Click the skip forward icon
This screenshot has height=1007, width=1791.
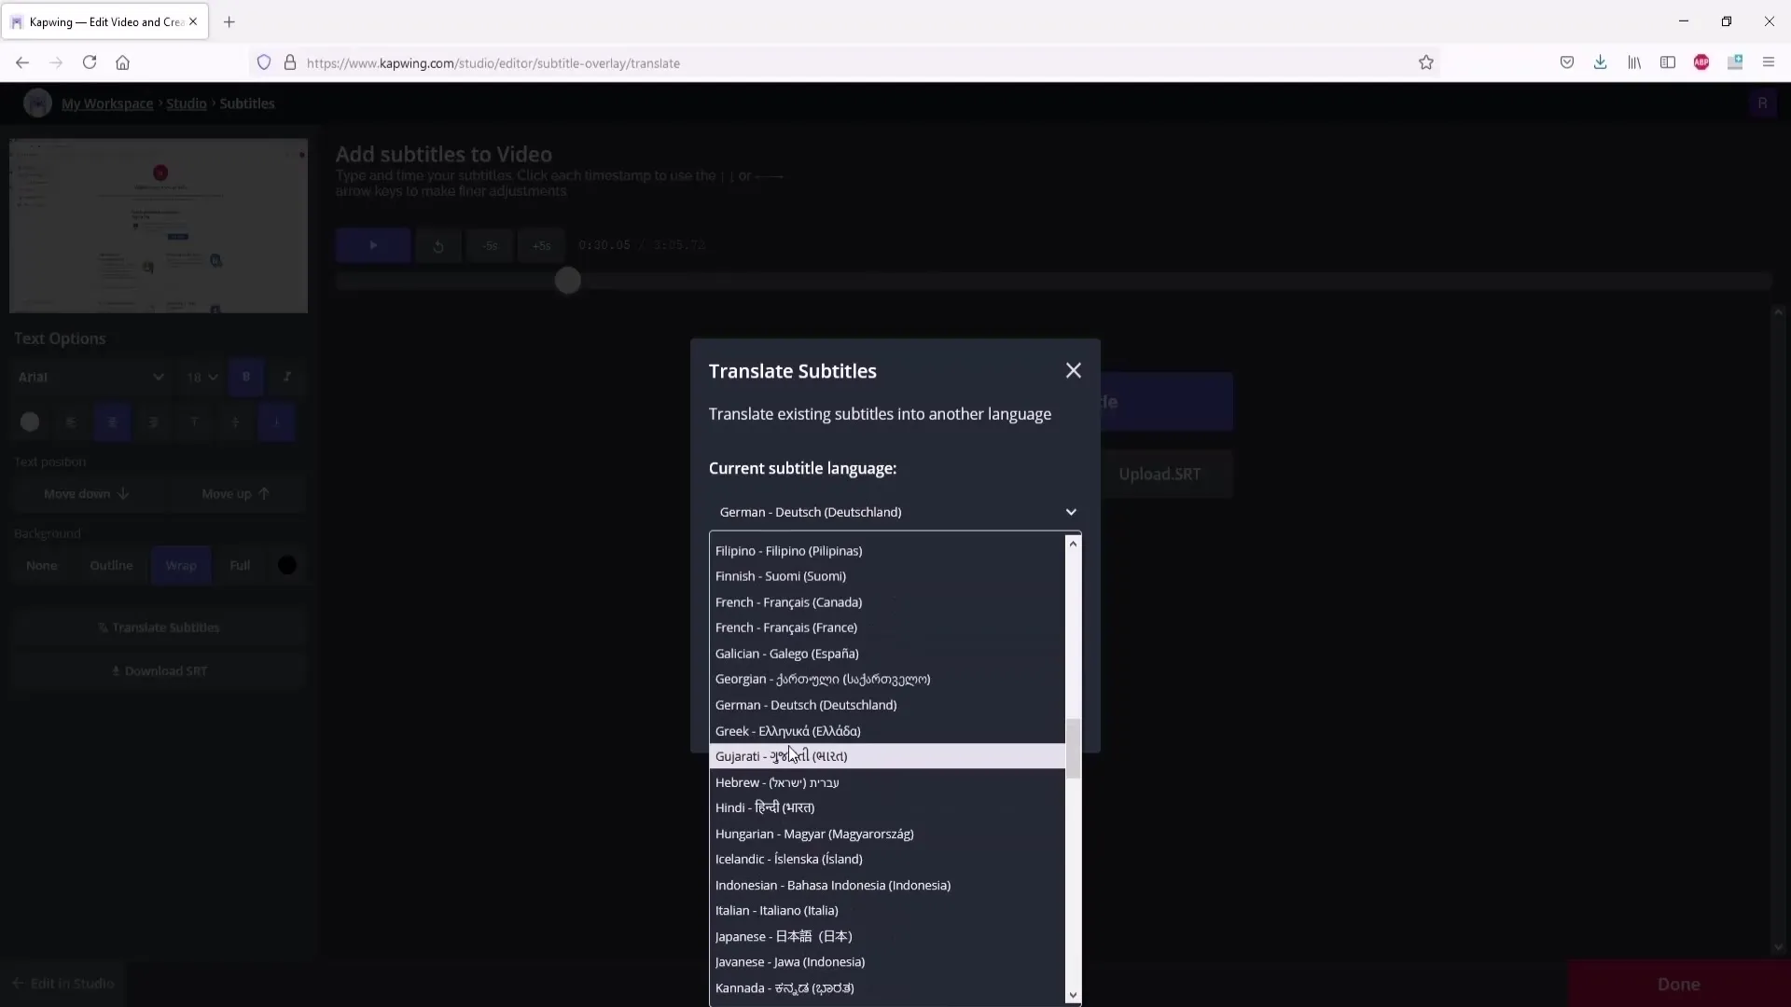point(541,244)
